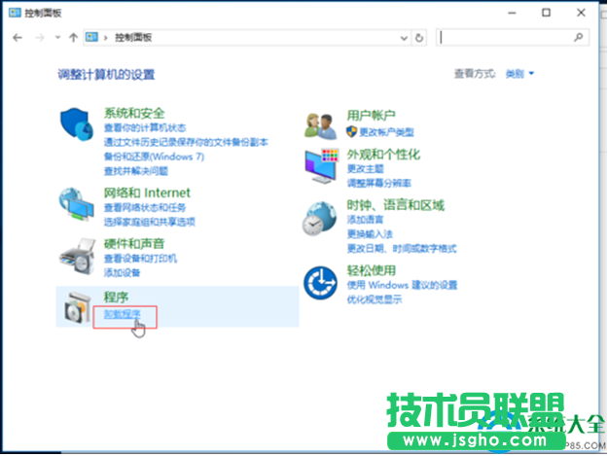608x456 pixels.
Task: Click 添加设备 link
Action: [122, 273]
